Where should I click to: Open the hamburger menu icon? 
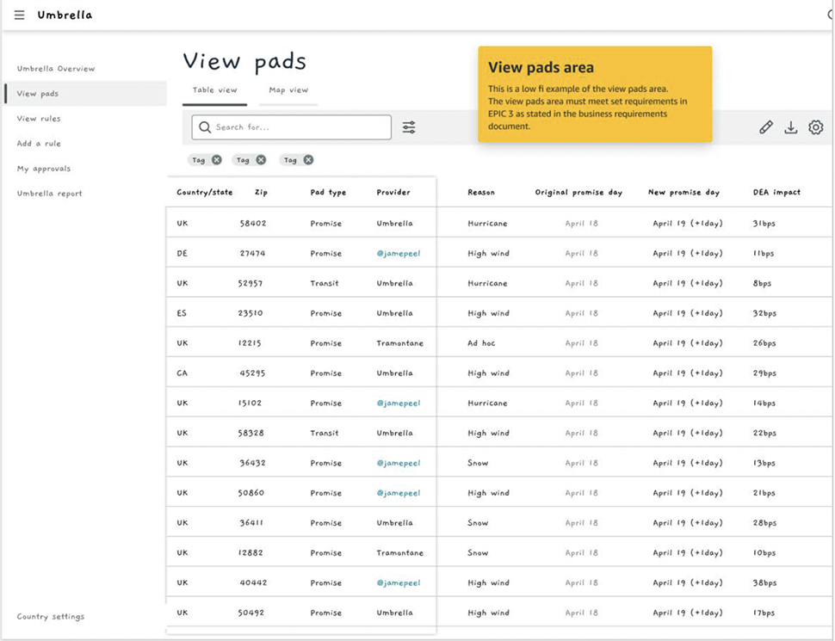pyautogui.click(x=19, y=15)
